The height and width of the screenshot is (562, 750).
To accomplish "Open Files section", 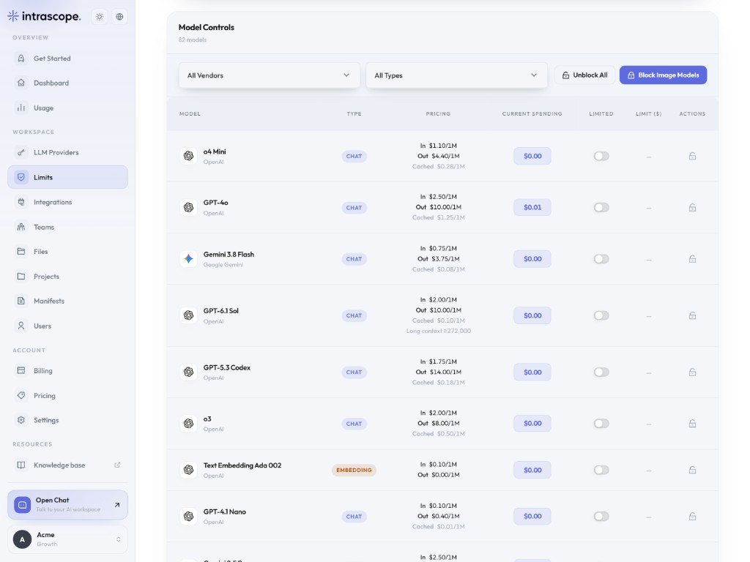I will pyautogui.click(x=67, y=252).
